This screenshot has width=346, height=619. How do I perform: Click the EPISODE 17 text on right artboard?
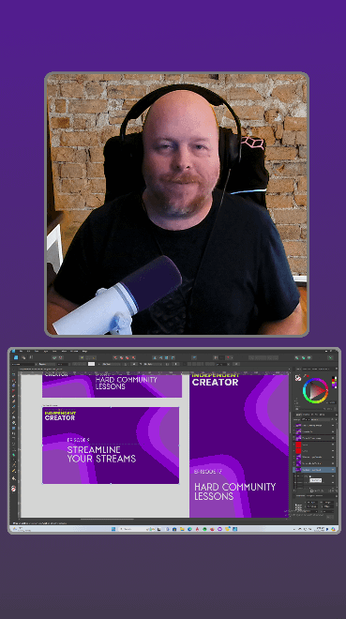pos(208,472)
